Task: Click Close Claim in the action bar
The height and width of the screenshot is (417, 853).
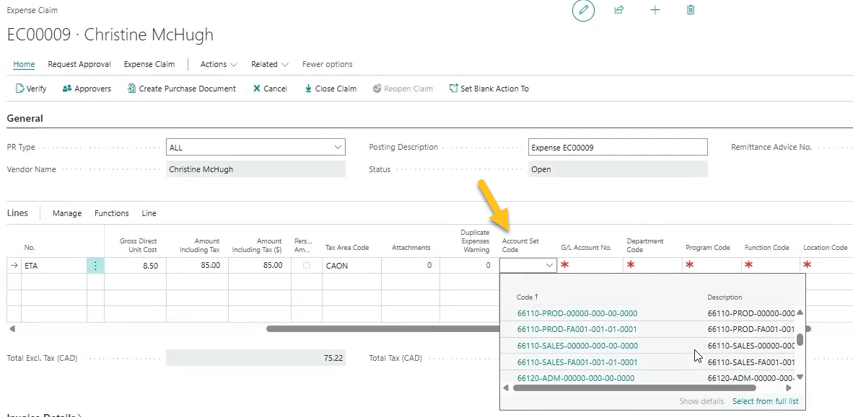Action: [x=329, y=88]
